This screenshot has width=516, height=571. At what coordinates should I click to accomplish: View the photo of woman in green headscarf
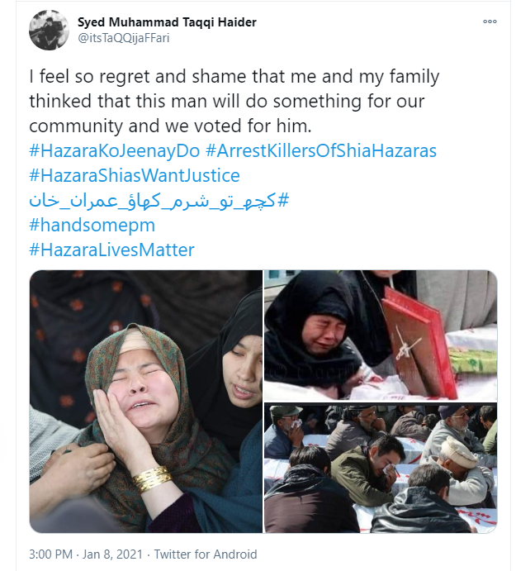pos(146,402)
